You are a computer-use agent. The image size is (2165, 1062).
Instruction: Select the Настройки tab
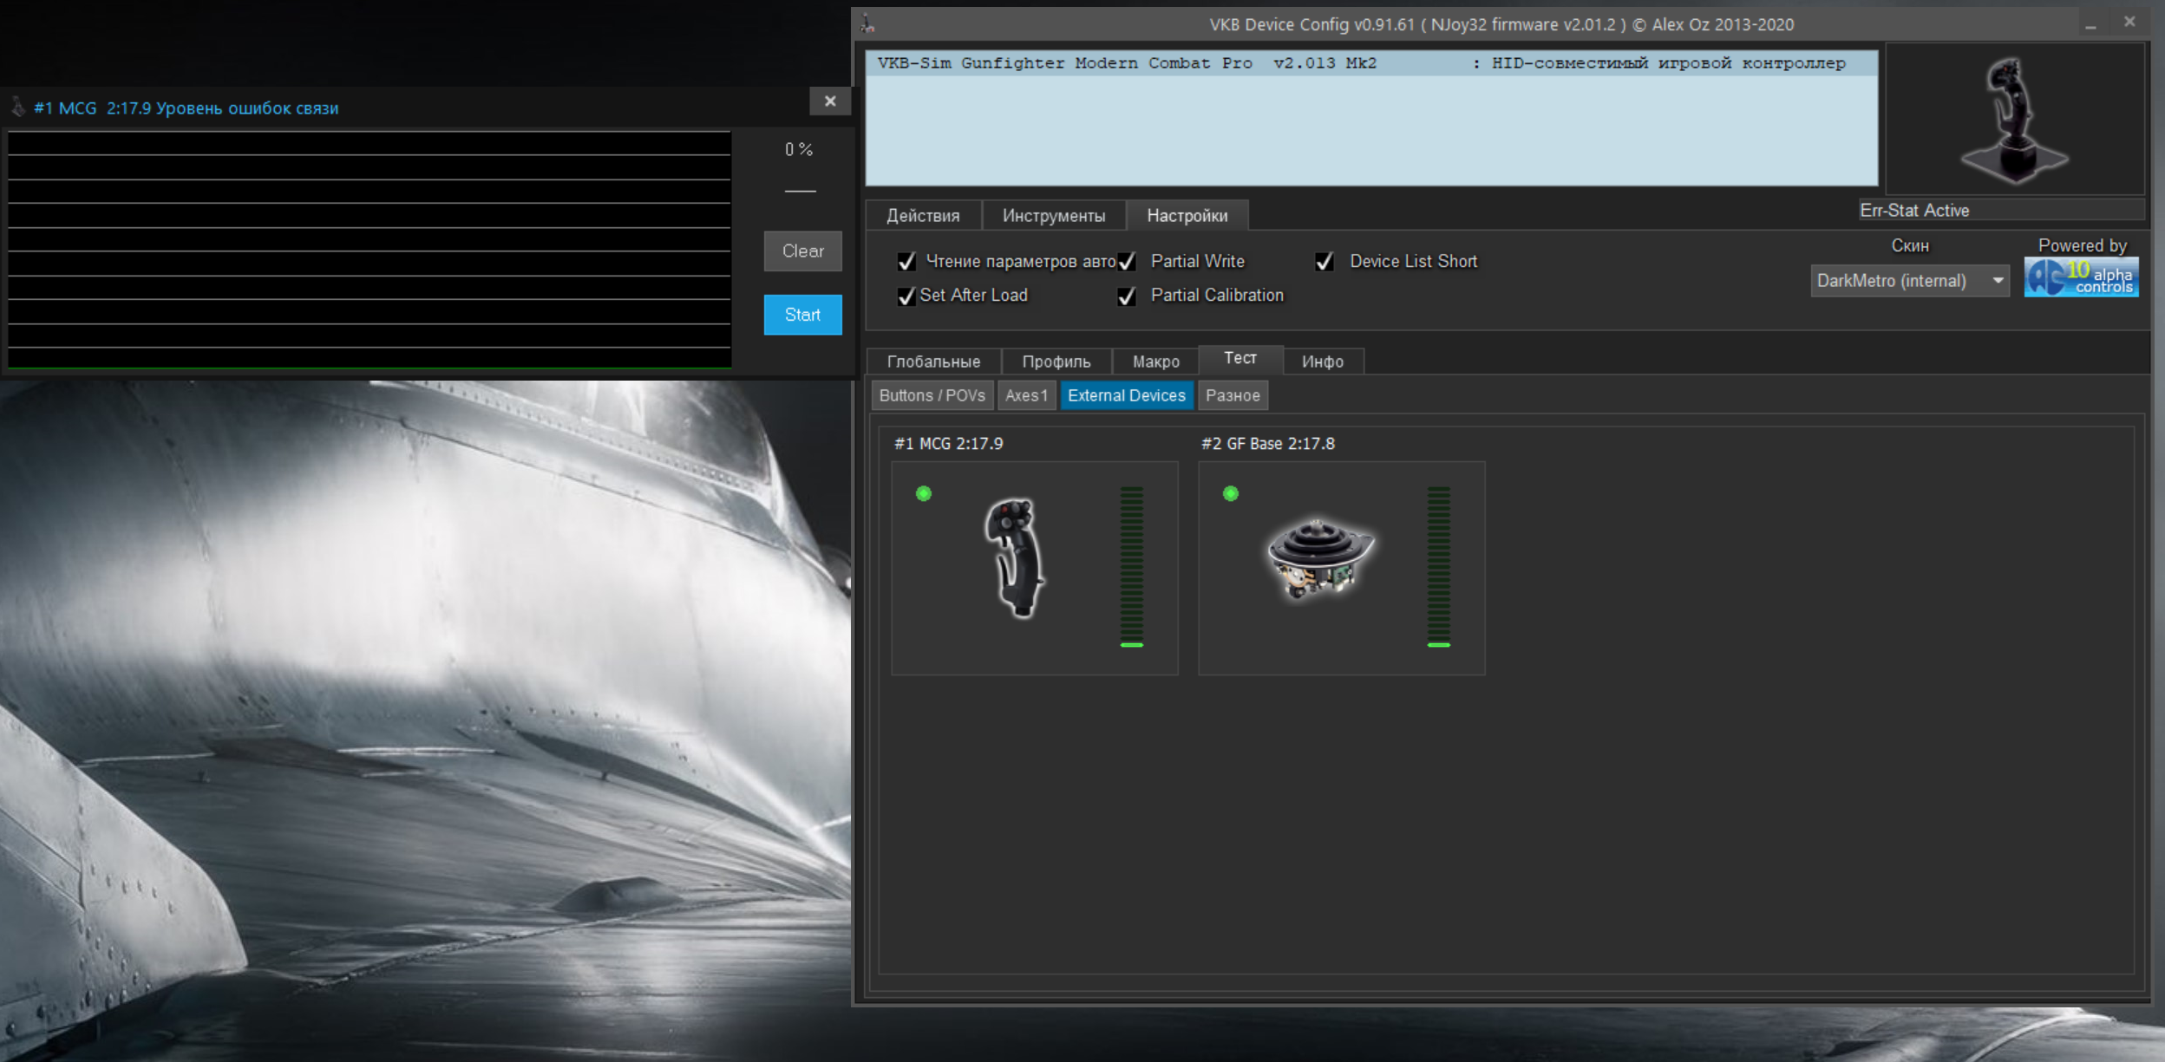click(x=1187, y=215)
